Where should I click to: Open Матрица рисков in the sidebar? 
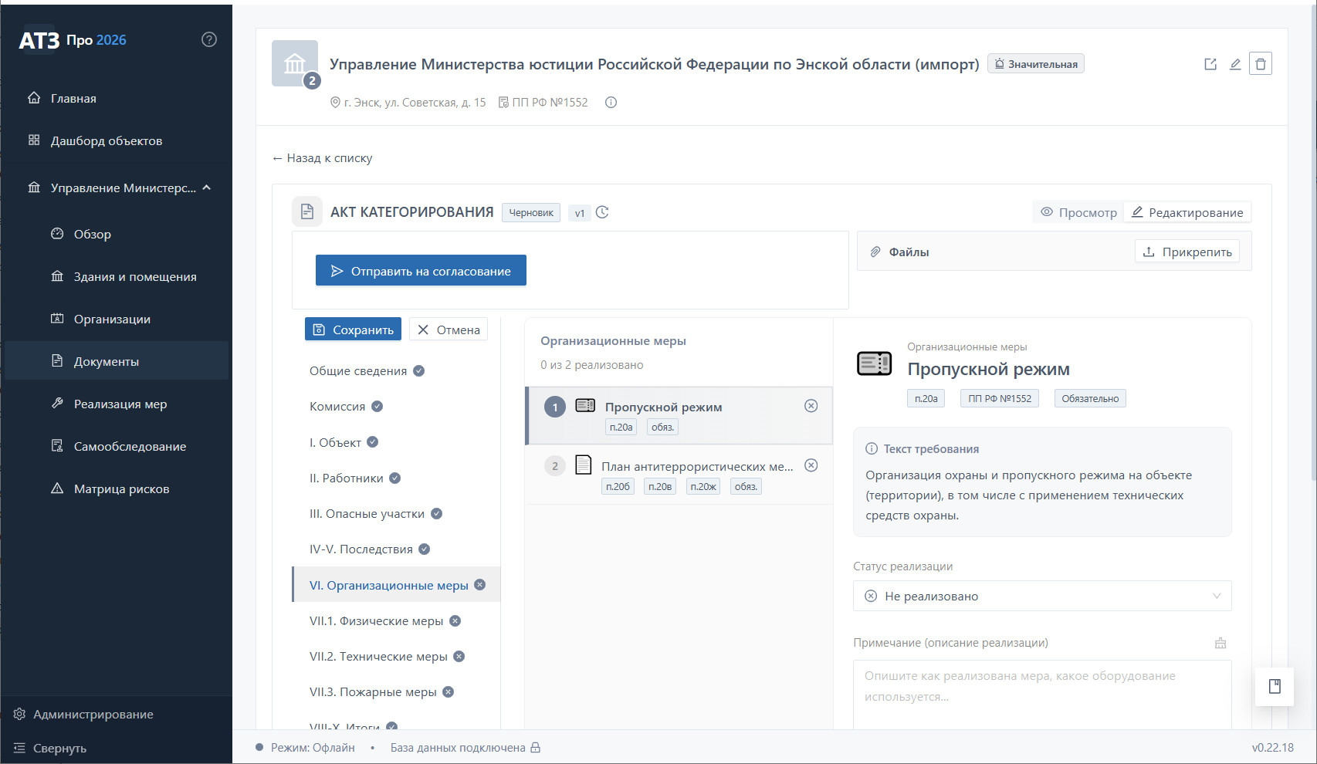[x=117, y=488]
